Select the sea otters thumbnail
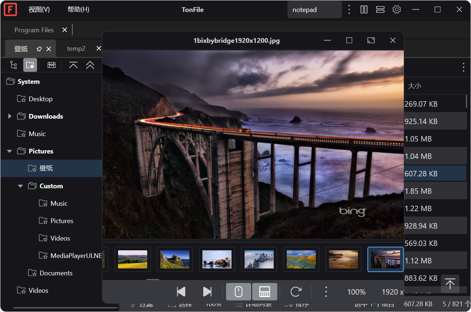 click(x=217, y=259)
